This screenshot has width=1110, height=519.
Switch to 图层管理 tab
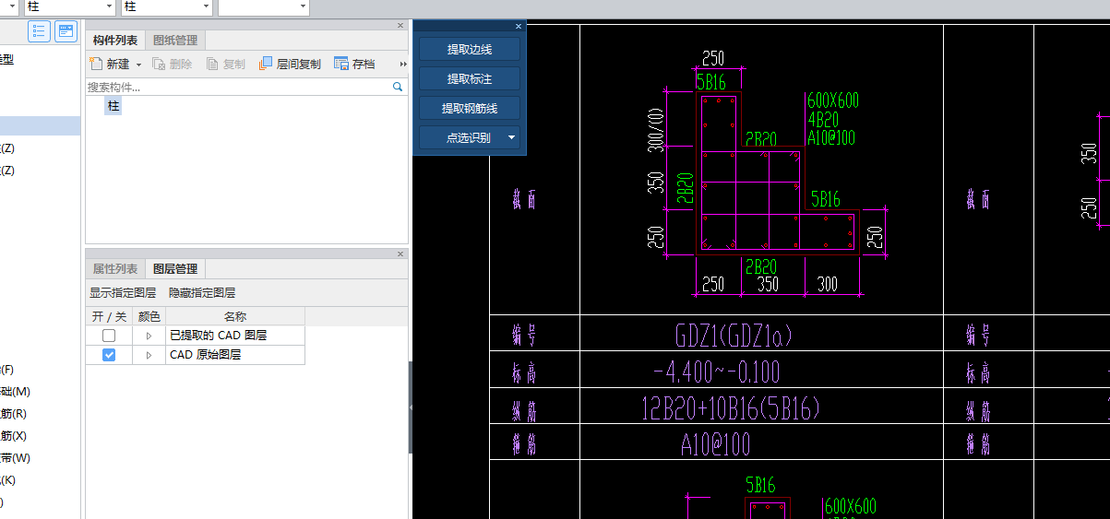click(x=175, y=269)
